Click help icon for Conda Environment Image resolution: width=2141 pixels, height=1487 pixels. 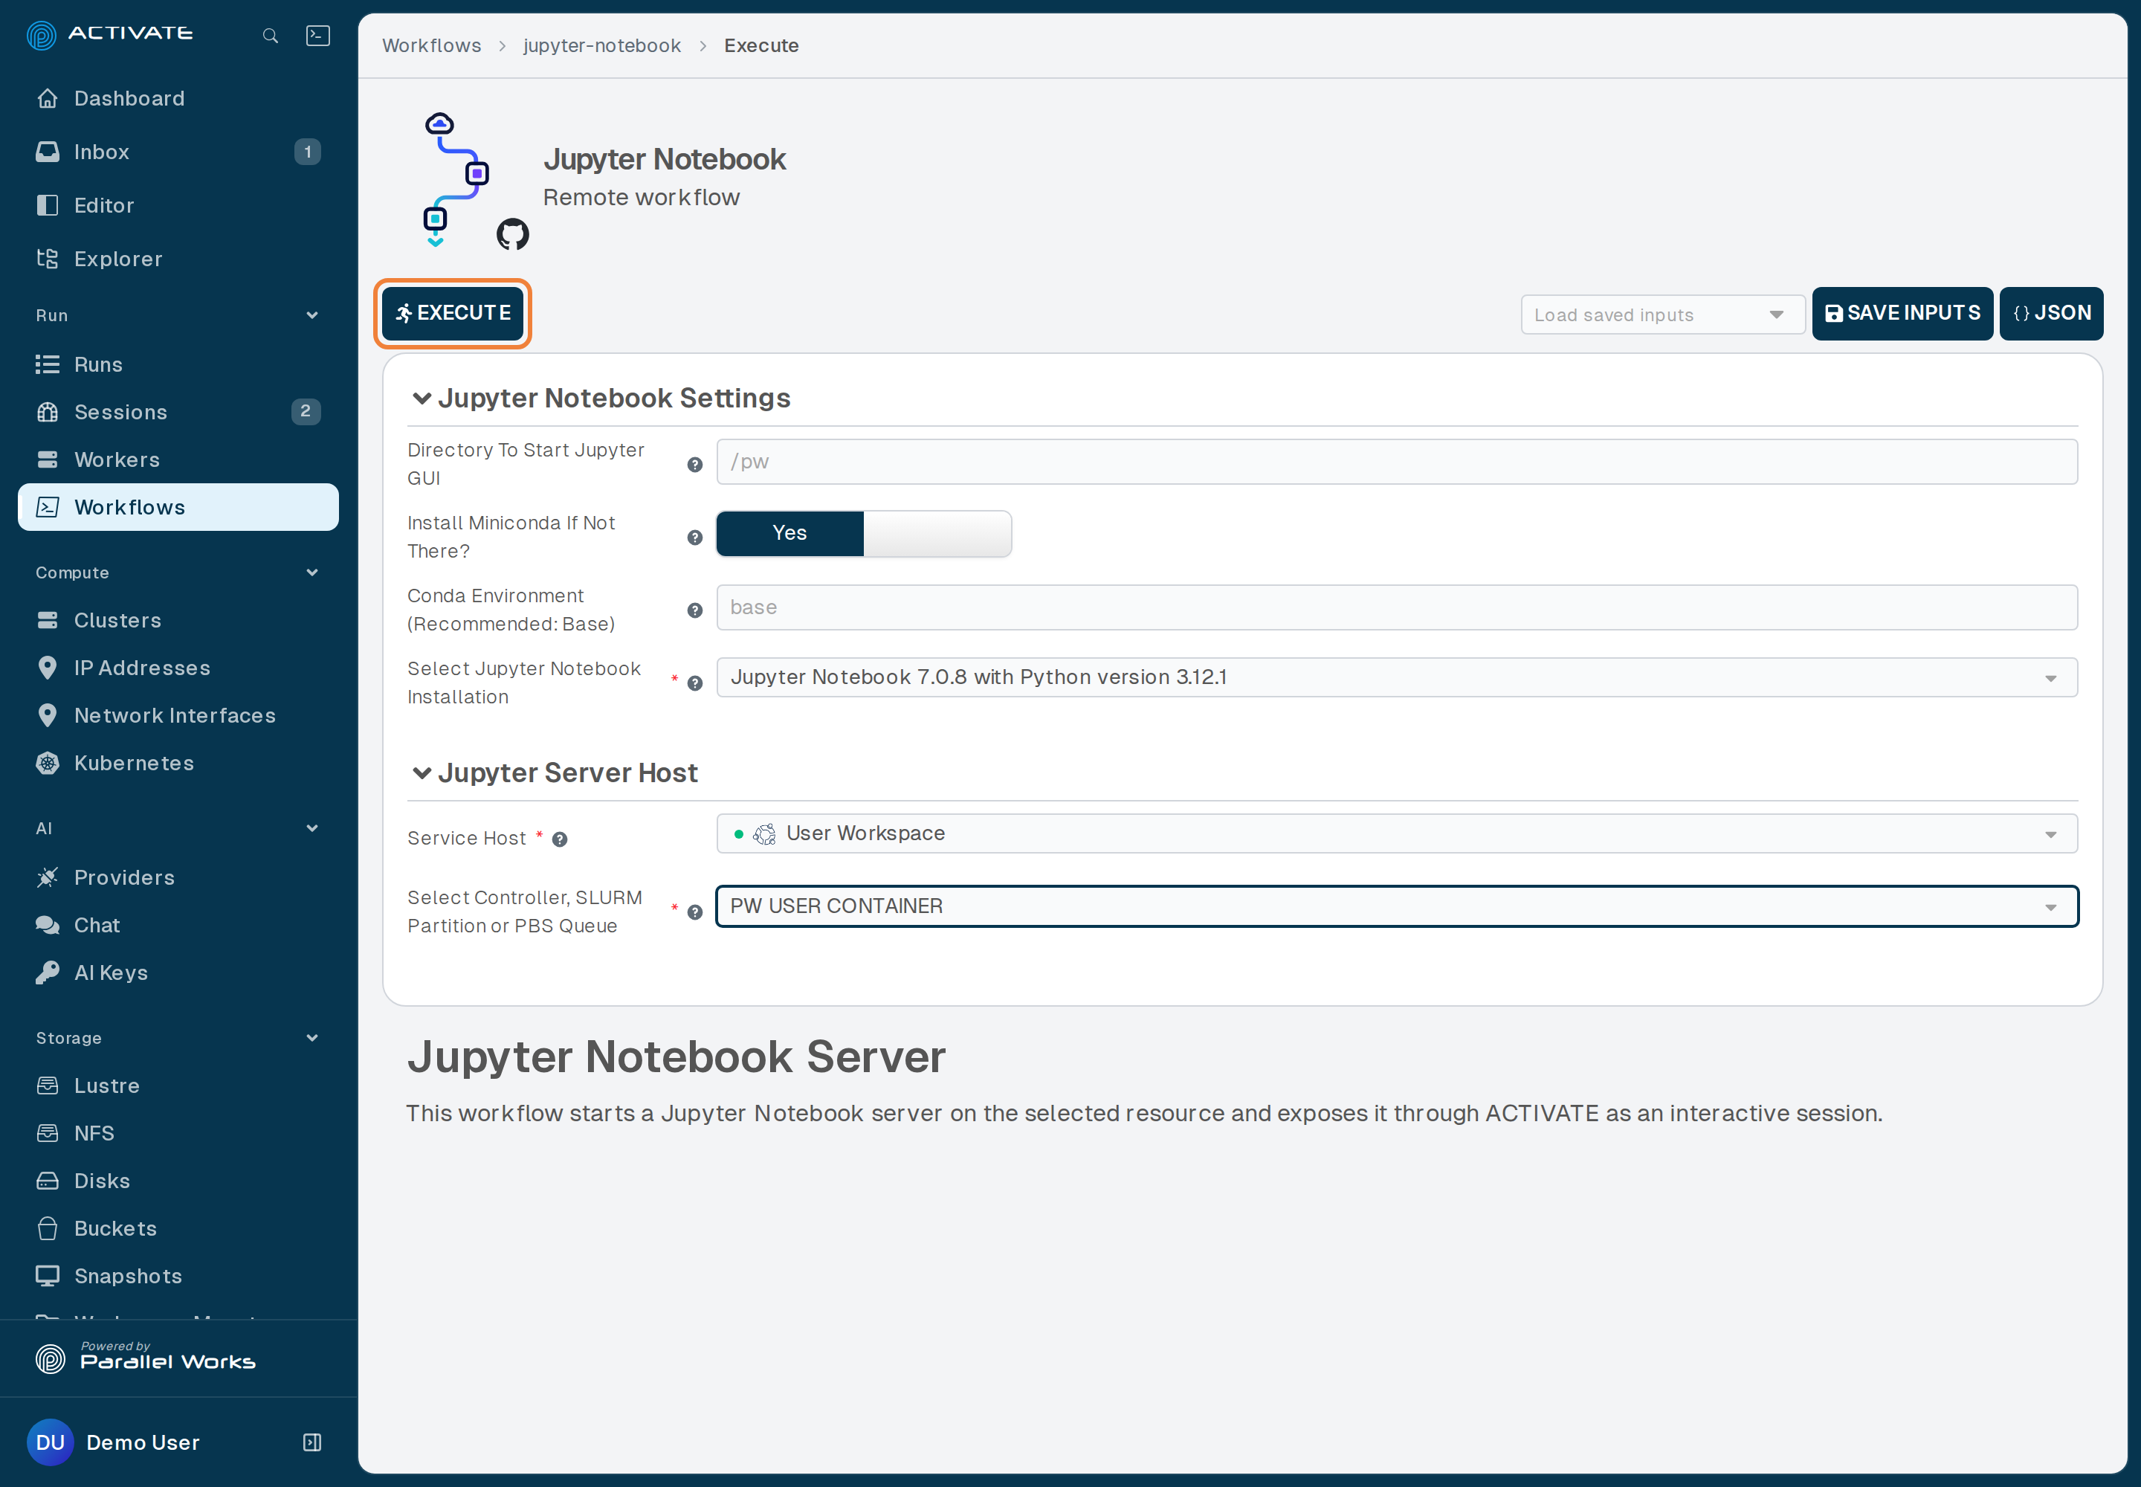tap(694, 610)
